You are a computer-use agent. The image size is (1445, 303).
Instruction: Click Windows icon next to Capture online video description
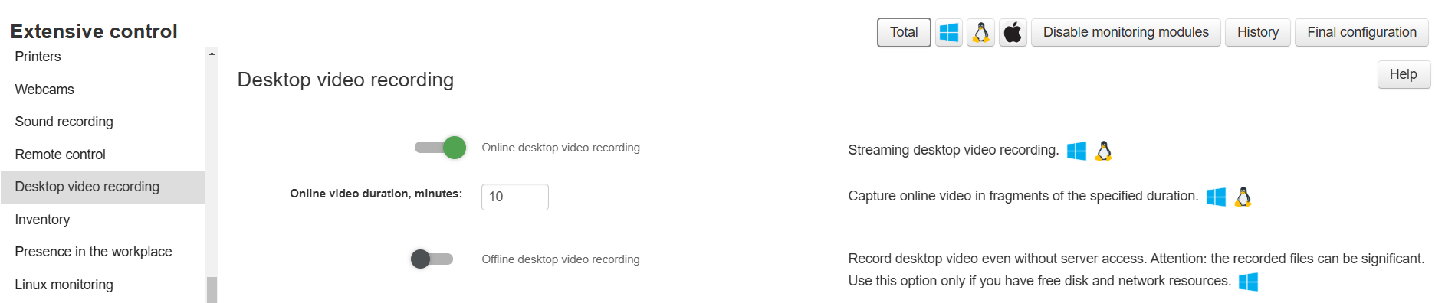coord(1216,197)
